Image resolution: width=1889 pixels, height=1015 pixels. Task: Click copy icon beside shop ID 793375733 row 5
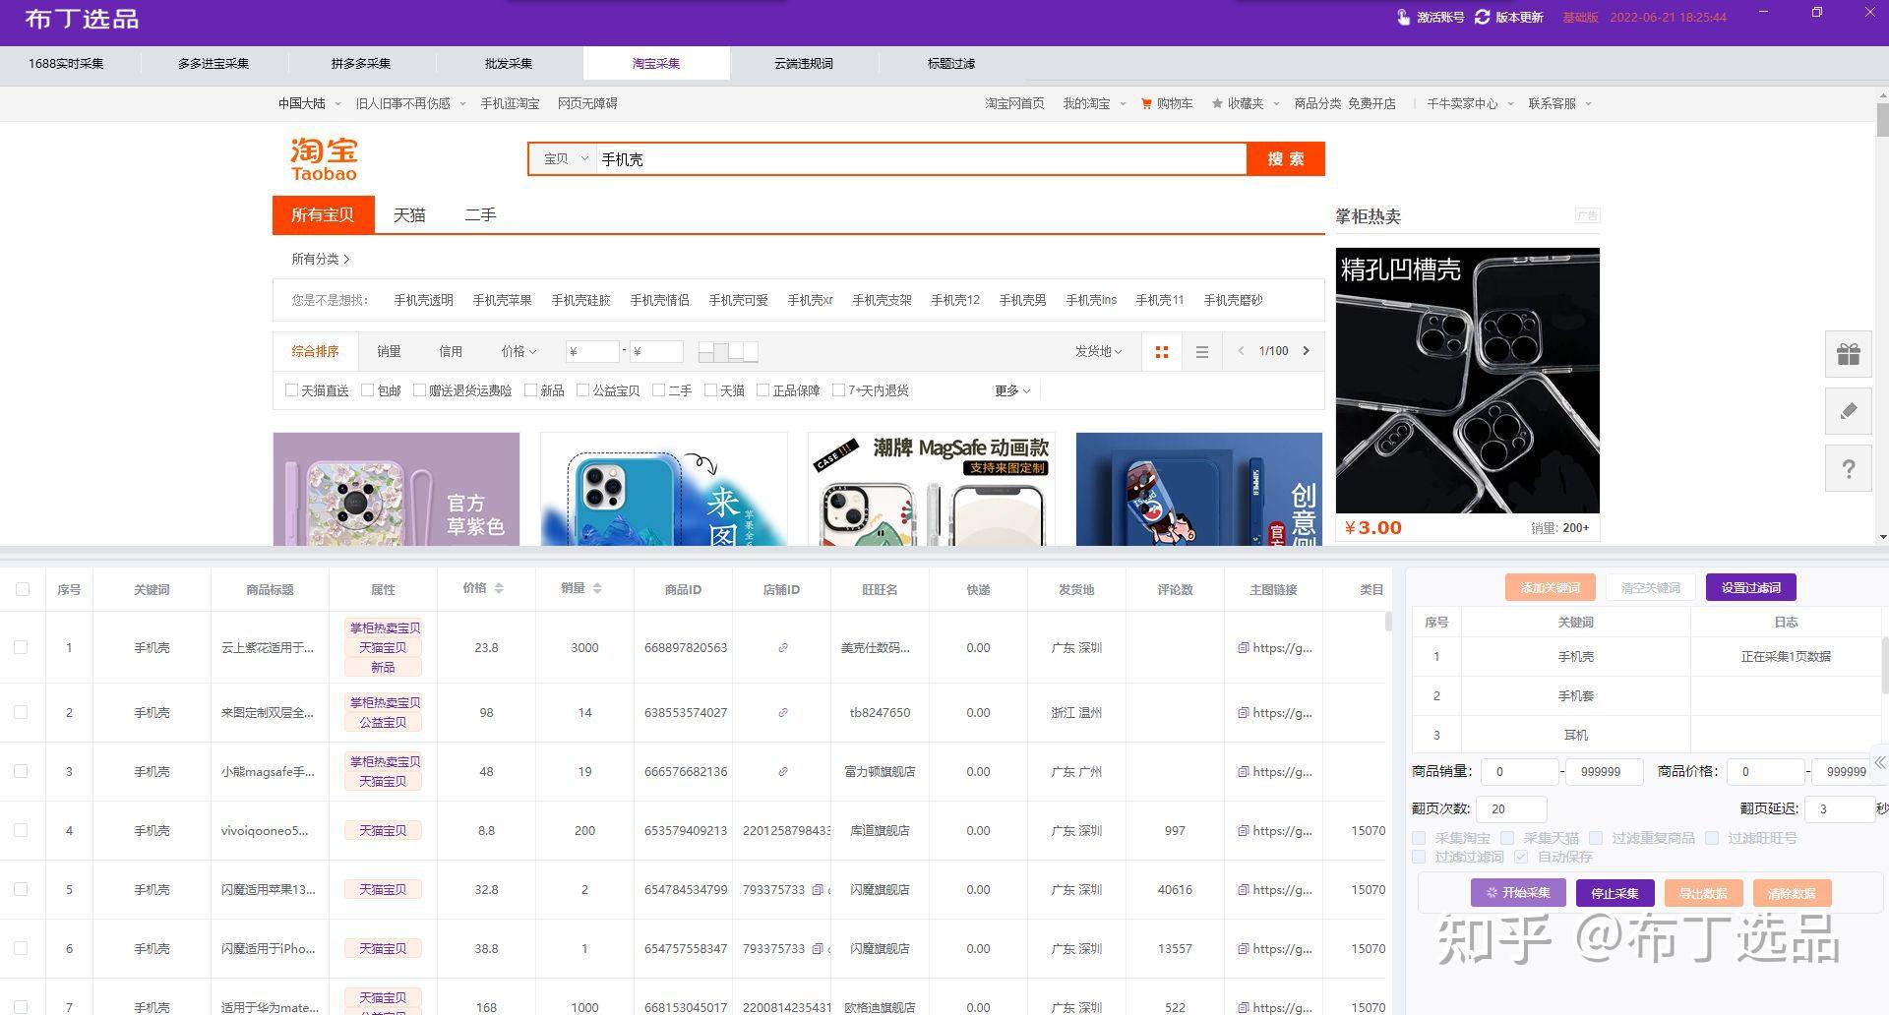point(818,889)
